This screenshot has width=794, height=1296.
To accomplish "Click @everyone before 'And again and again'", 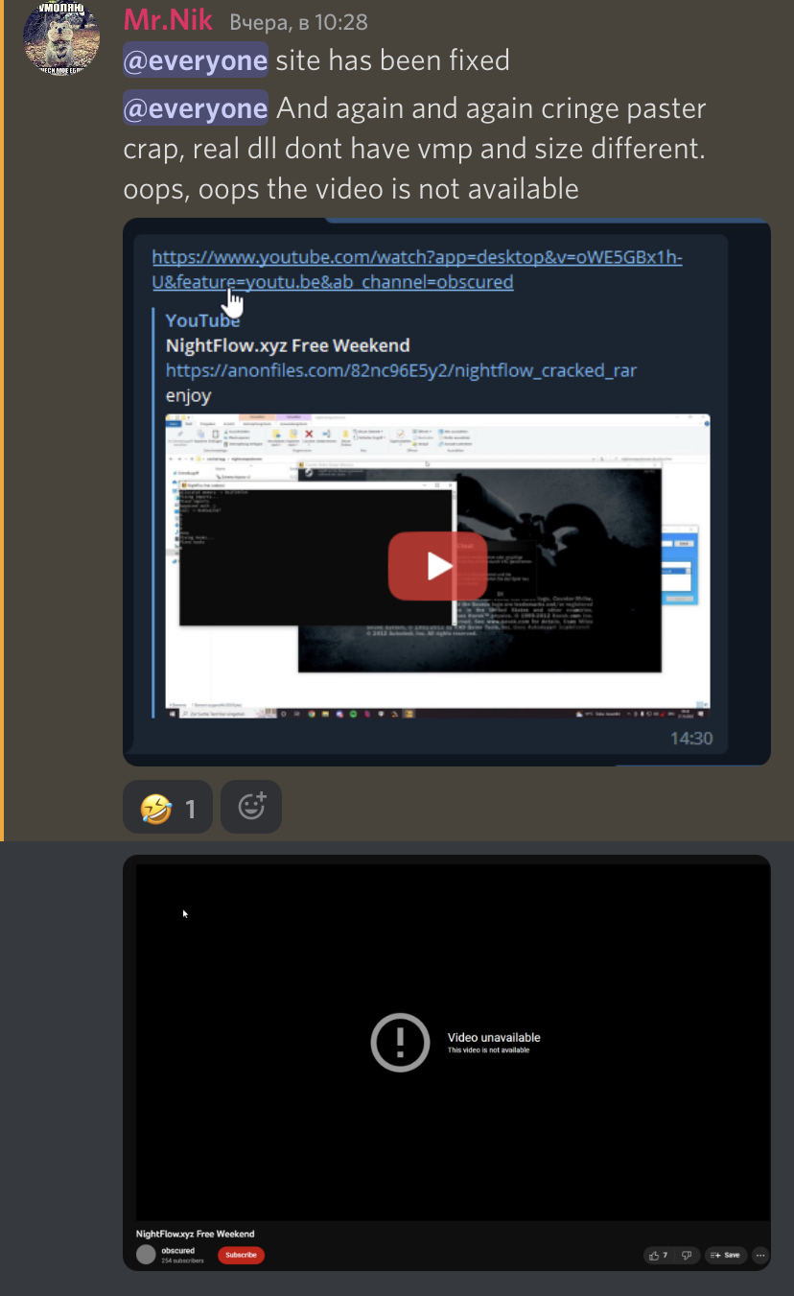I will [x=195, y=108].
